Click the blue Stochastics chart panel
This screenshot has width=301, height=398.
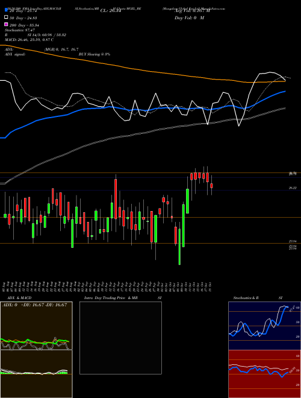[x=264, y=326]
